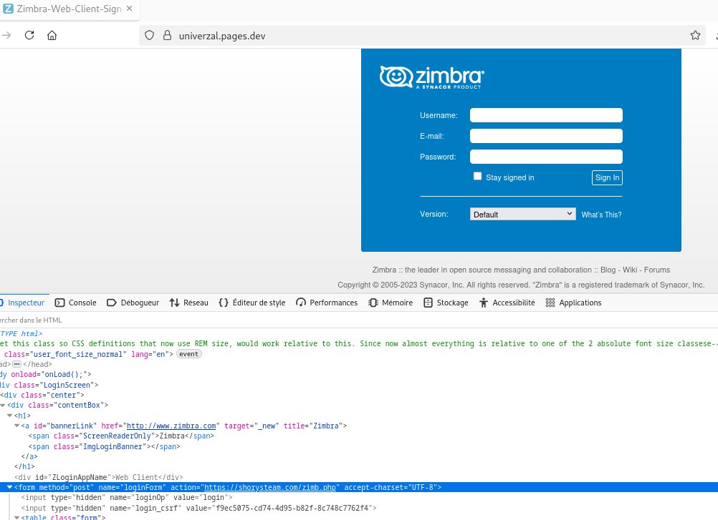Screen dimensions: 718x520
Task: Click the forward navigation arrow
Action: pyautogui.click(x=6, y=35)
